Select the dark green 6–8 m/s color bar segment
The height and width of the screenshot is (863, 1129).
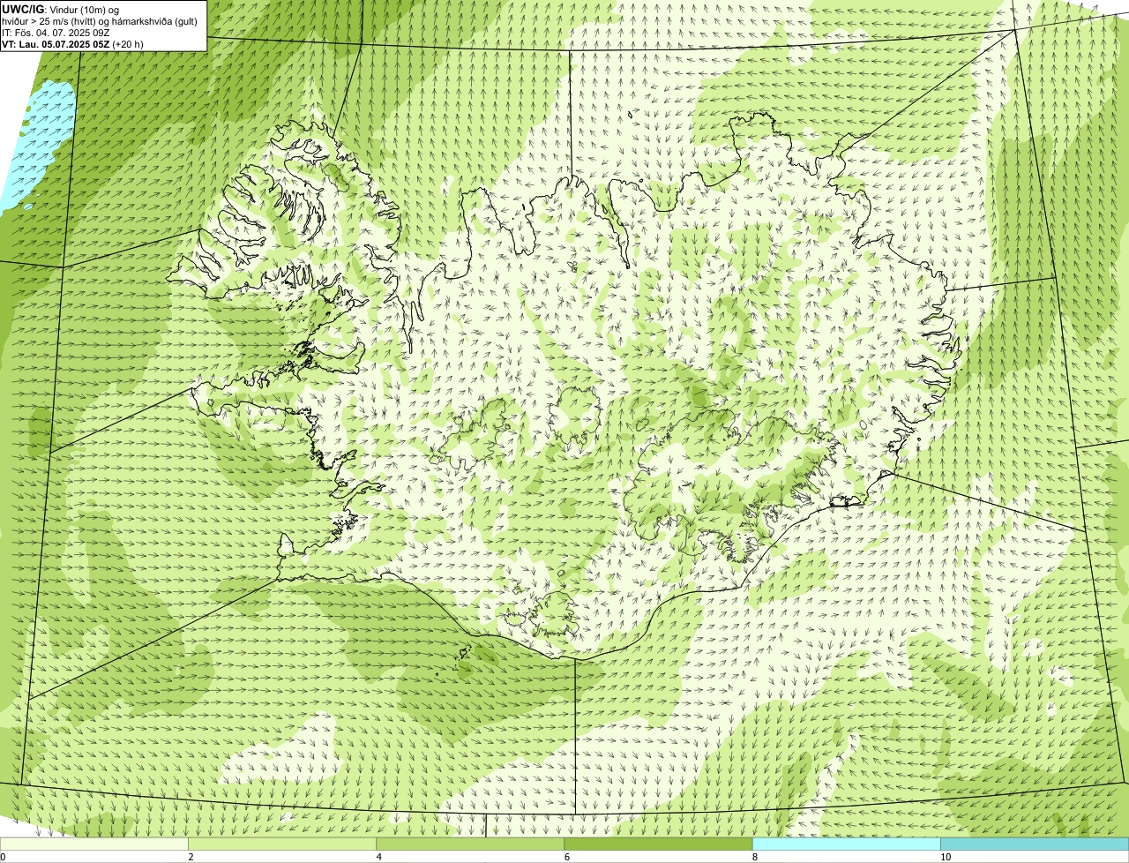[x=658, y=844]
